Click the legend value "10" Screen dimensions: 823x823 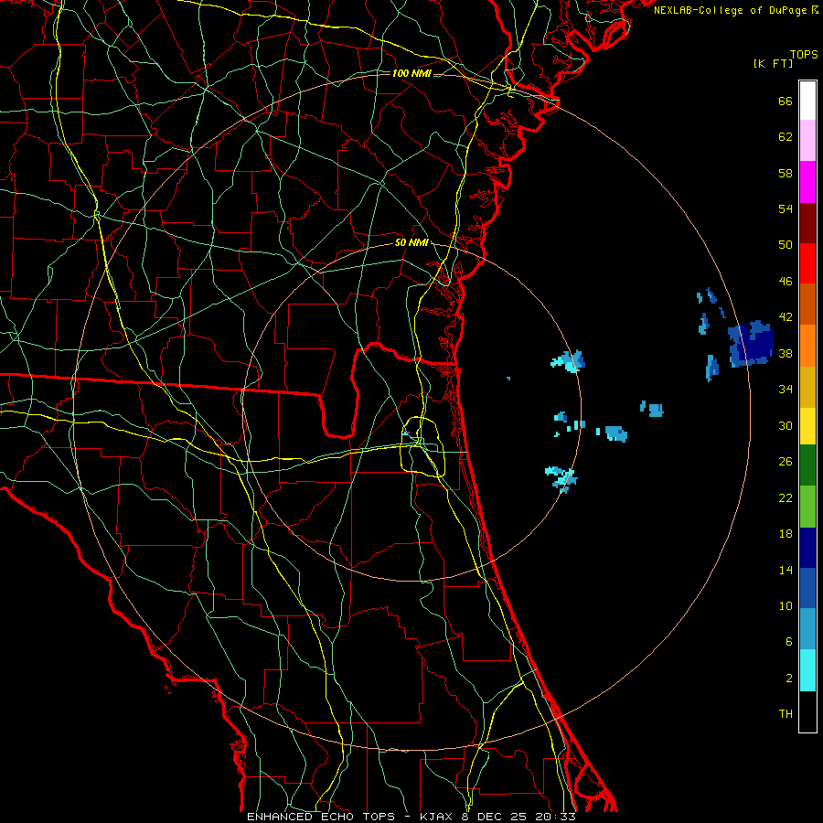point(786,605)
